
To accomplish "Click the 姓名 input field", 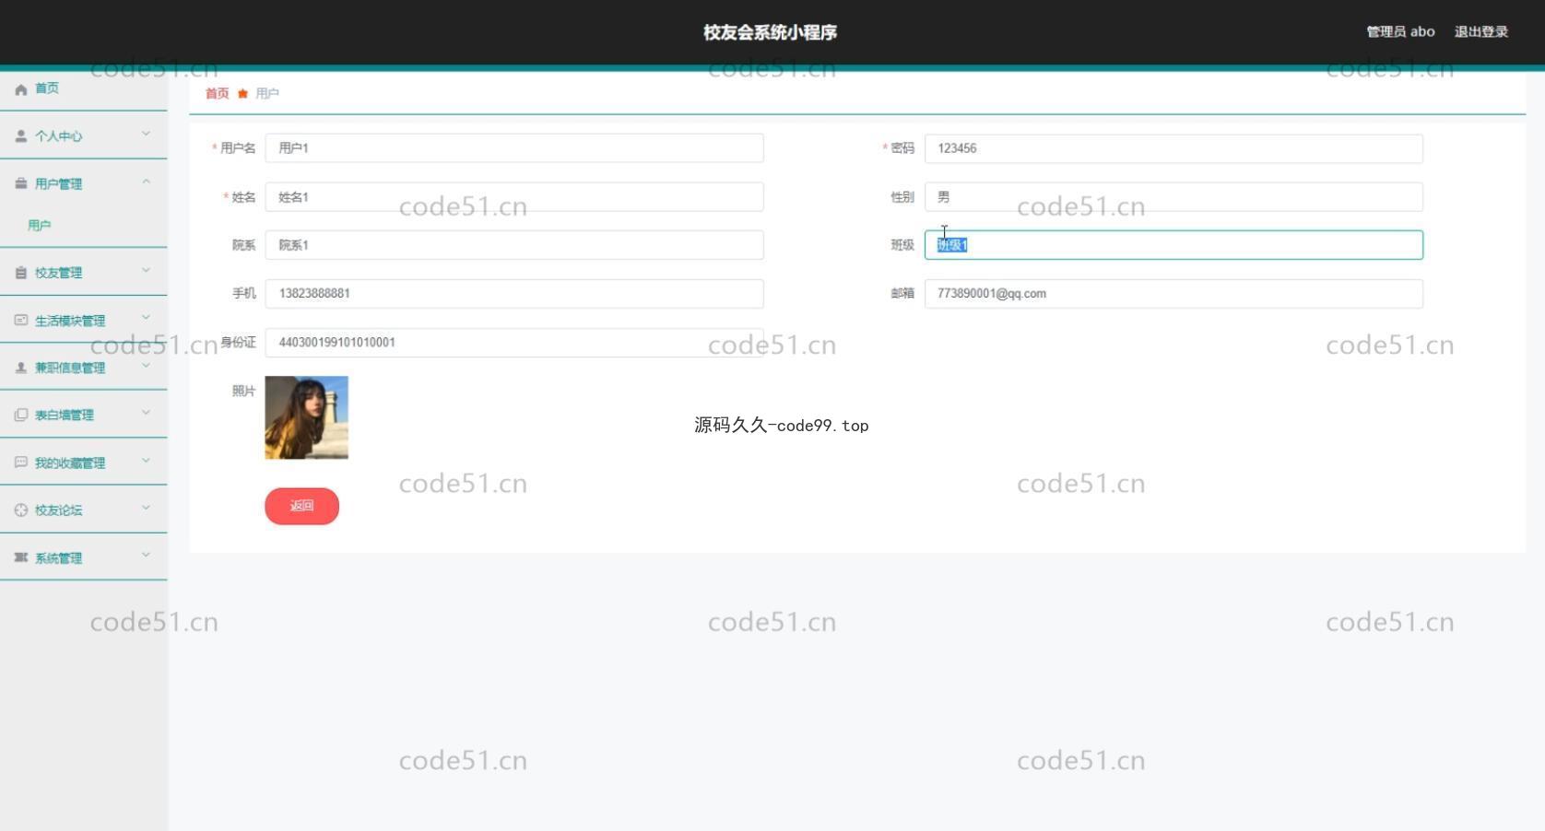I will click(x=514, y=197).
